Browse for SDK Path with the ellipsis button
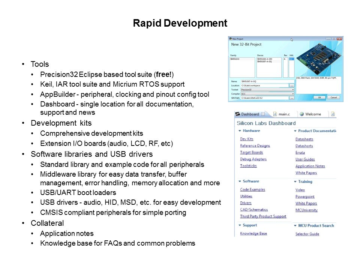Viewport: 360px width, 270px height. 292,98
